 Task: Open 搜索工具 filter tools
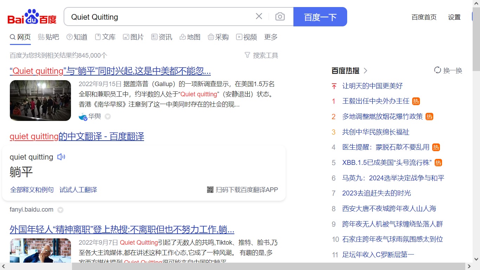coord(261,55)
